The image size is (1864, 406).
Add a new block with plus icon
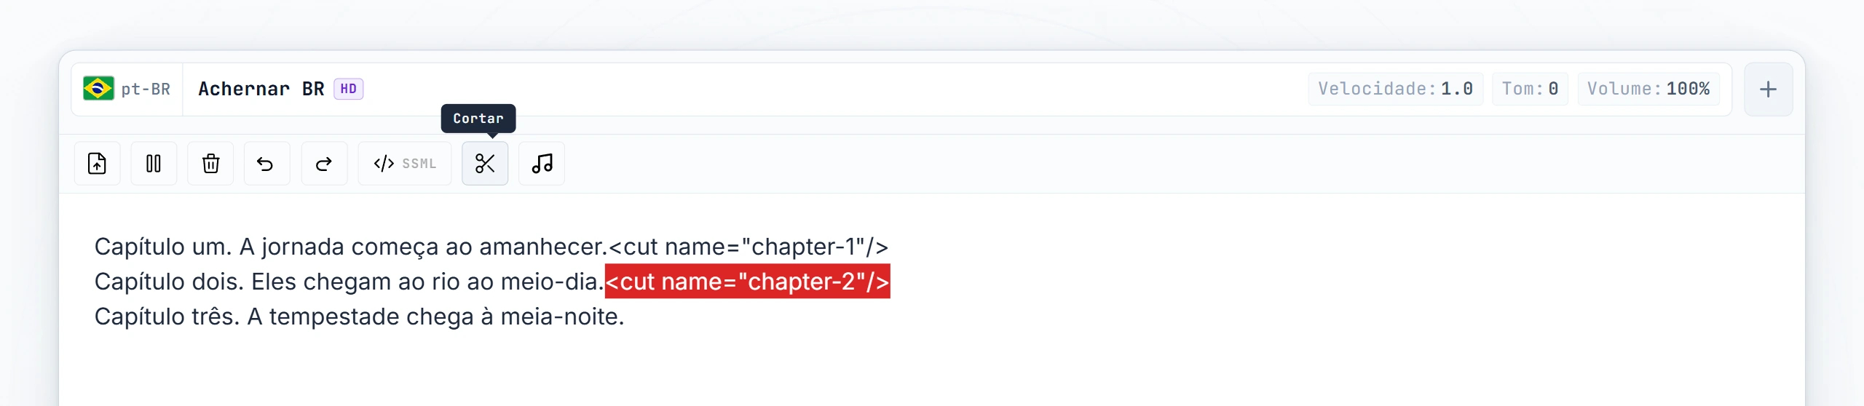(x=1768, y=89)
